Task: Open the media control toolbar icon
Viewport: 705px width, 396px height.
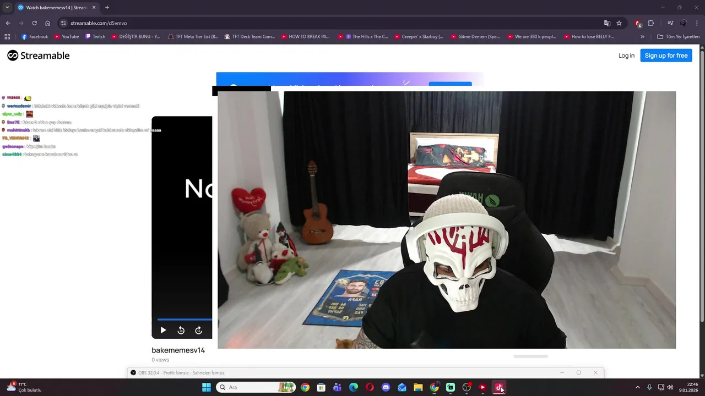Action: [x=670, y=23]
